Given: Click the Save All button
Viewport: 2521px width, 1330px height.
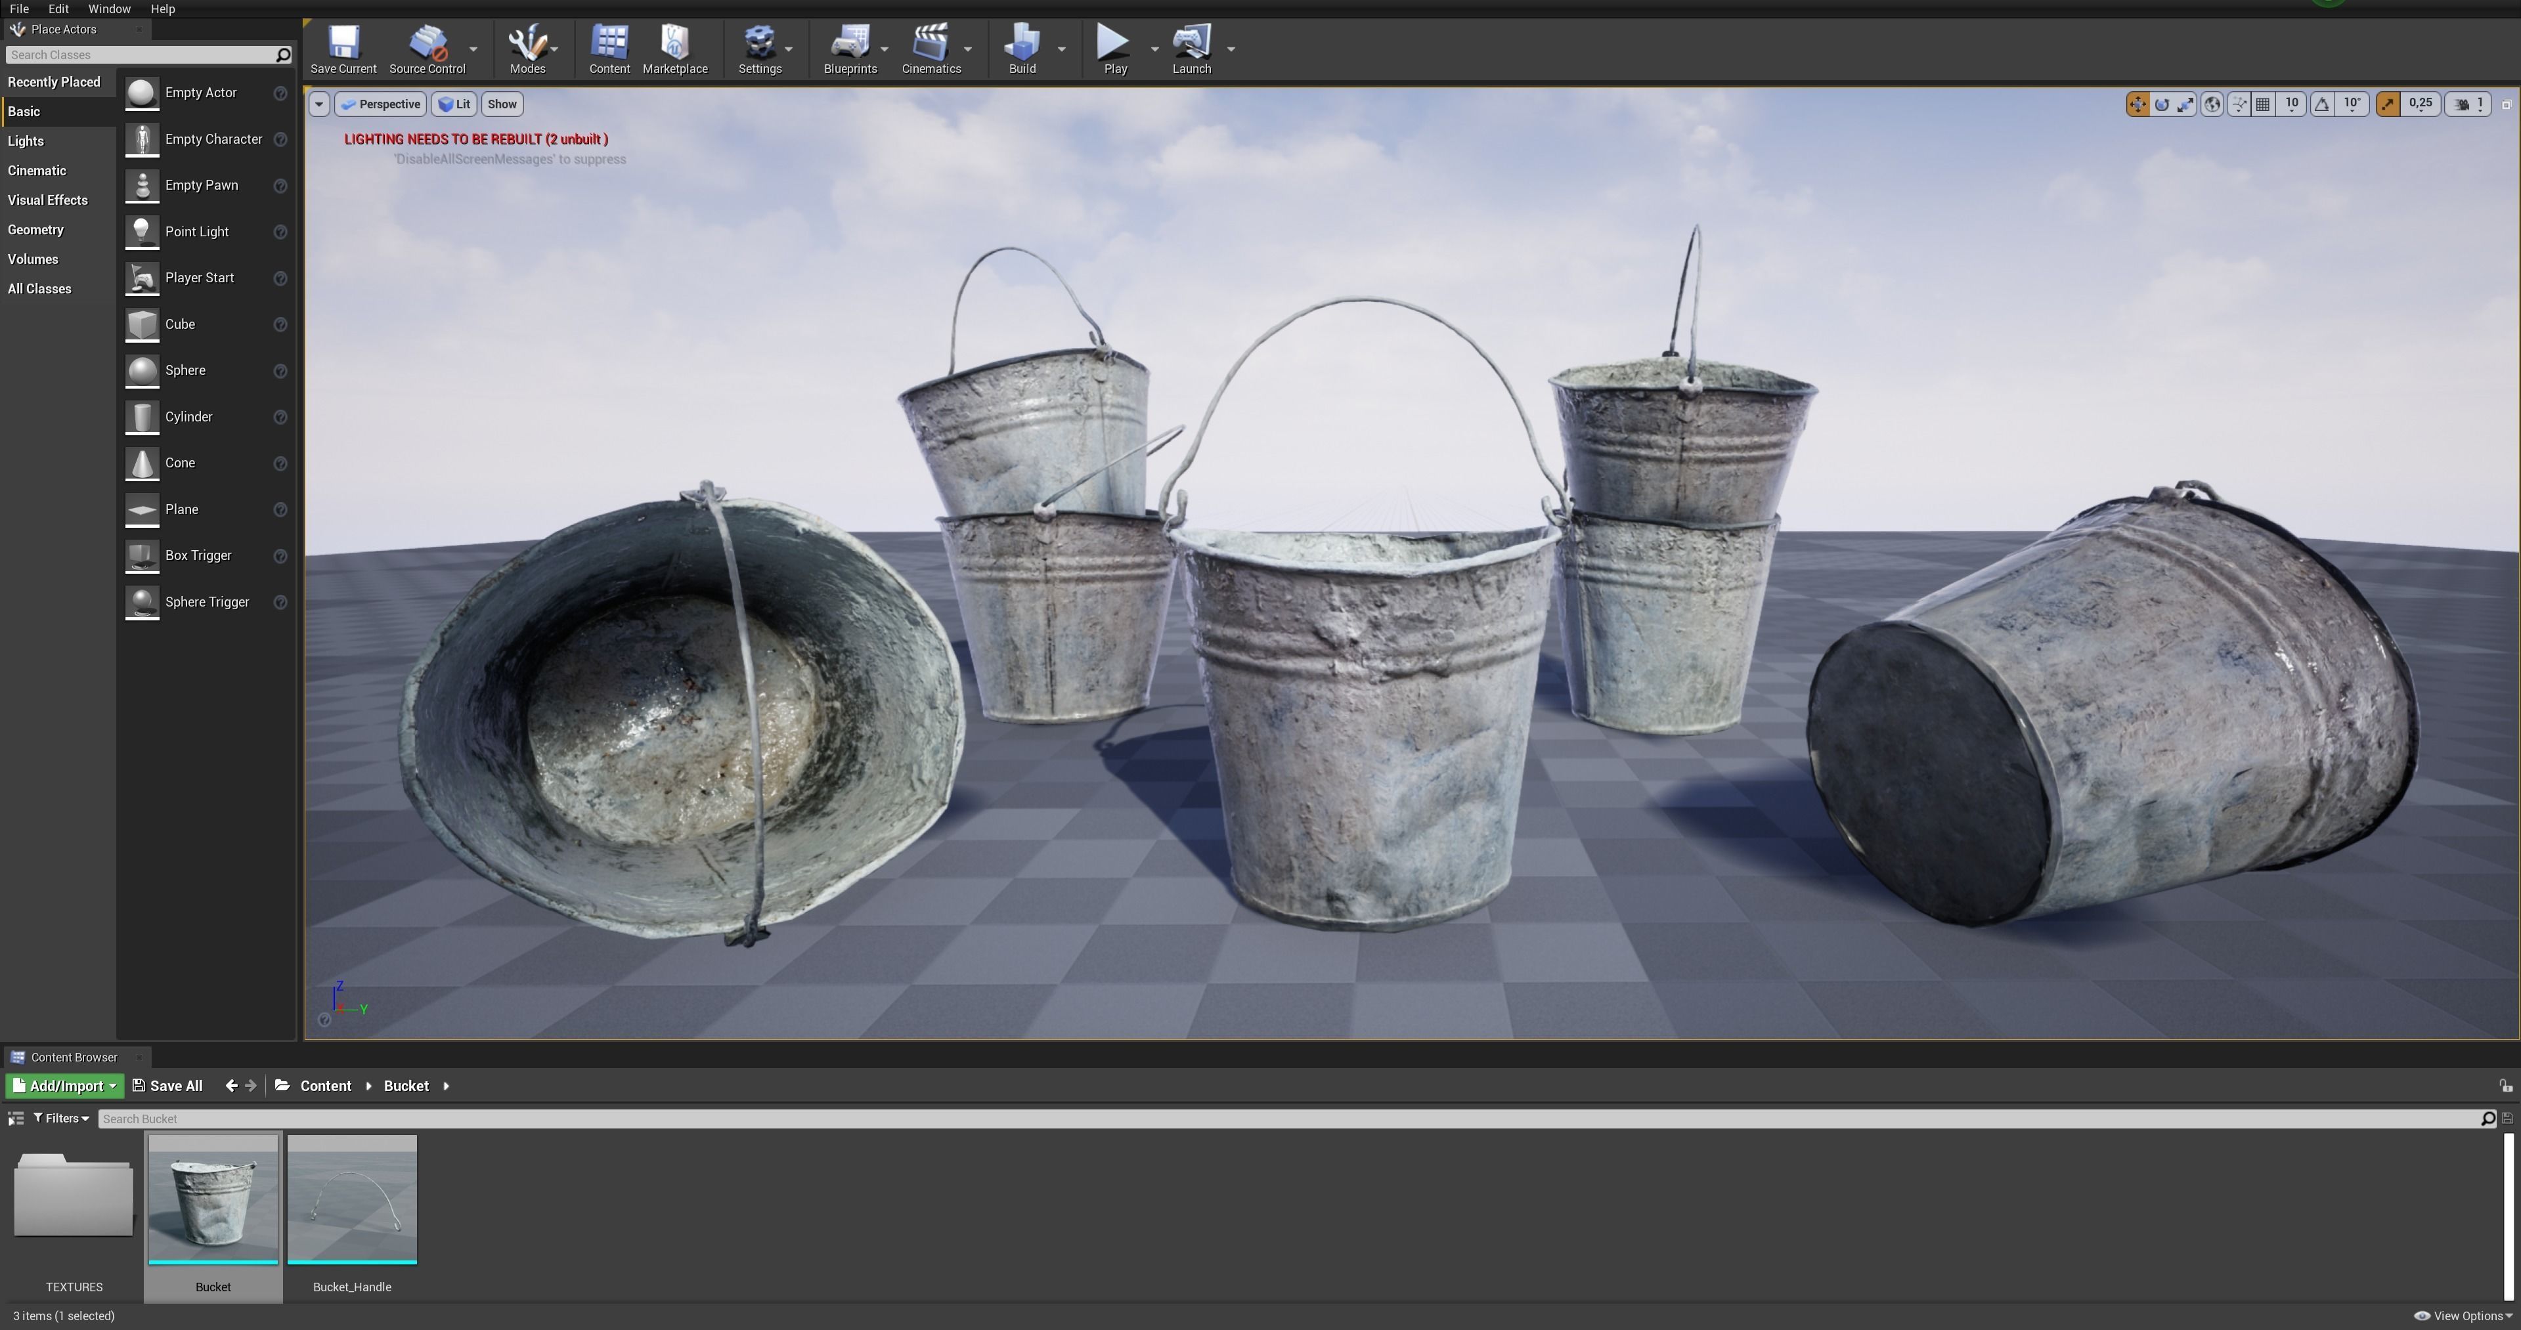Looking at the screenshot, I should tap(167, 1086).
